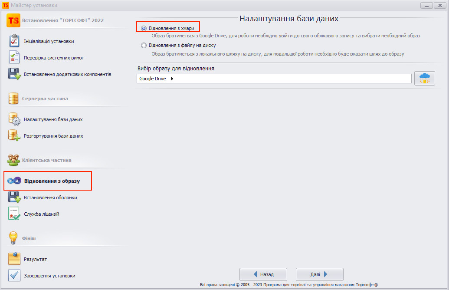Click the Серверна частина section header

tap(45, 99)
